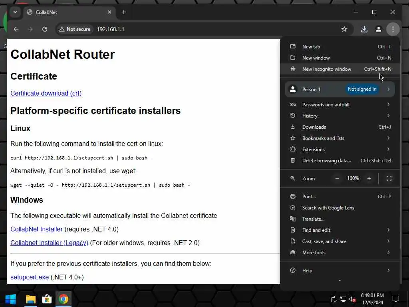
Task: Enter fullscreen mode via zoom row icon
Action: tap(389, 178)
